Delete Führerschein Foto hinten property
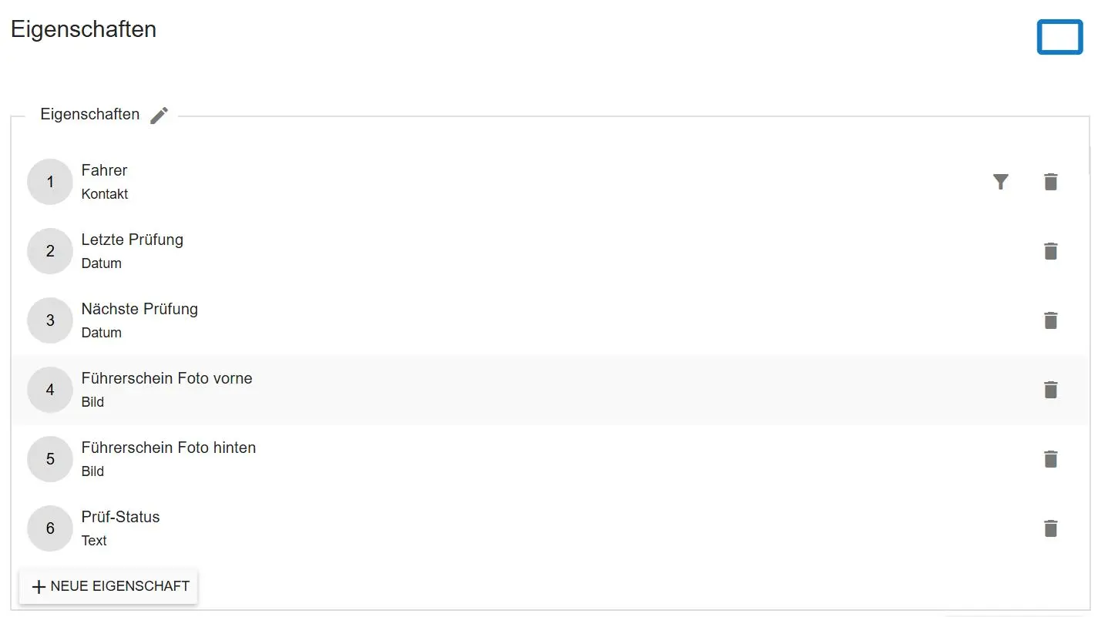 click(1050, 459)
